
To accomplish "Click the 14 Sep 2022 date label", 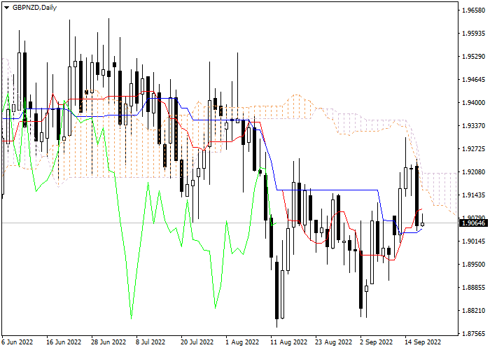I will pyautogui.click(x=423, y=342).
